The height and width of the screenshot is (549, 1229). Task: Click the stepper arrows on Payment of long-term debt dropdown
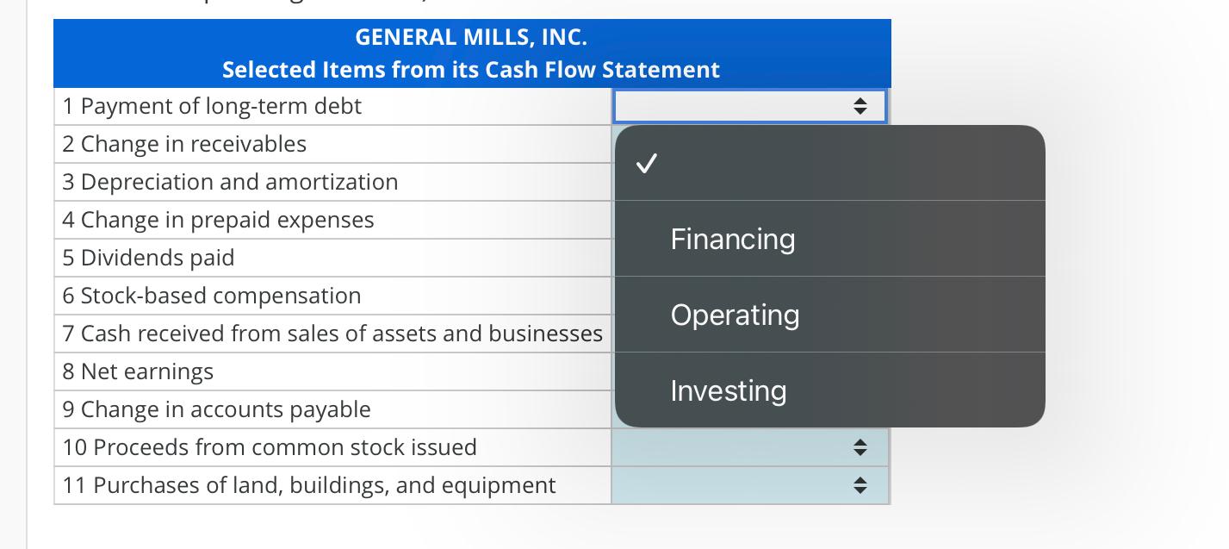[860, 106]
